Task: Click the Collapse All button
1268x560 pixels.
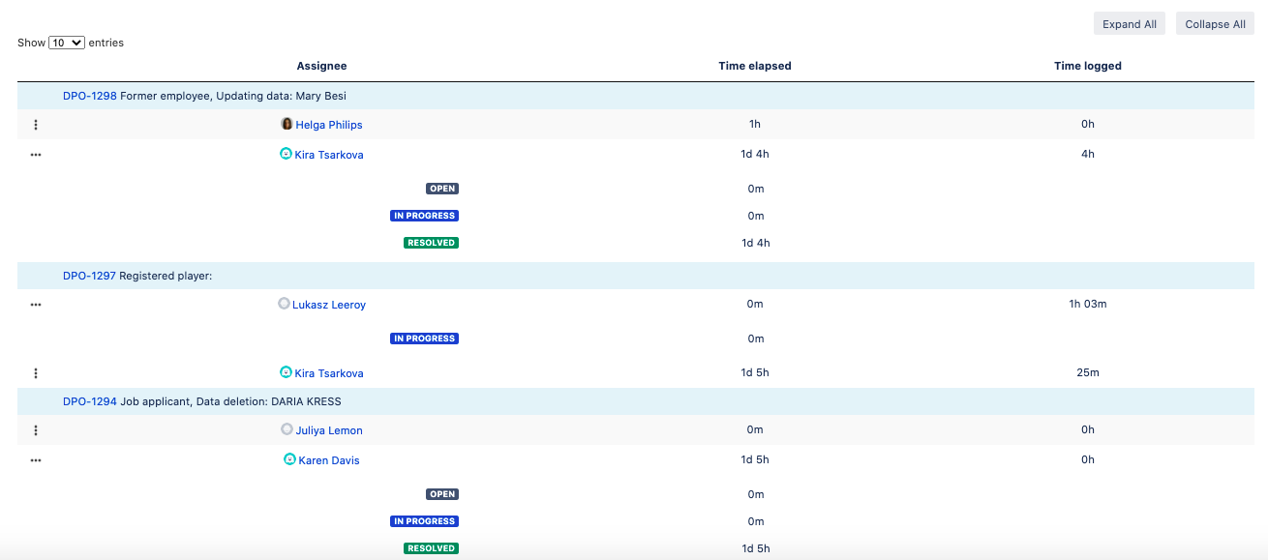Action: point(1215,24)
